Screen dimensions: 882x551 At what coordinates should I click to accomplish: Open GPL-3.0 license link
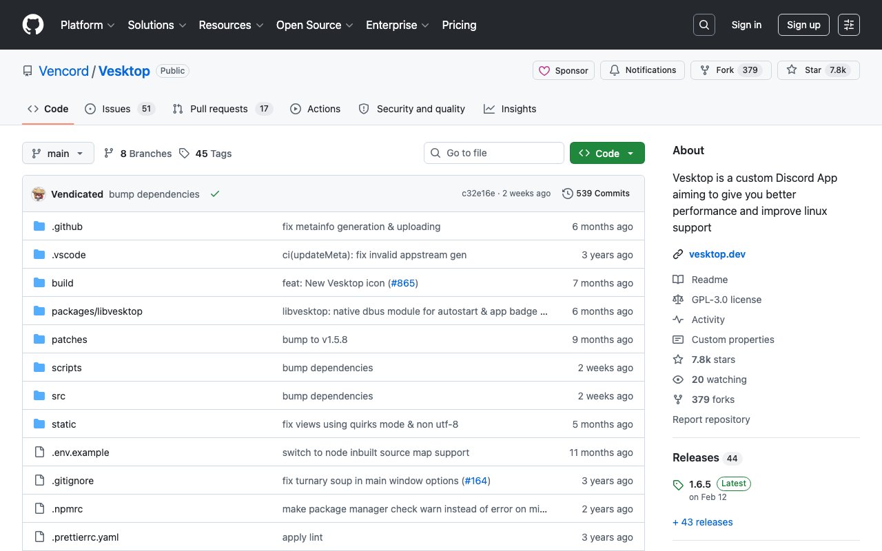(x=717, y=300)
